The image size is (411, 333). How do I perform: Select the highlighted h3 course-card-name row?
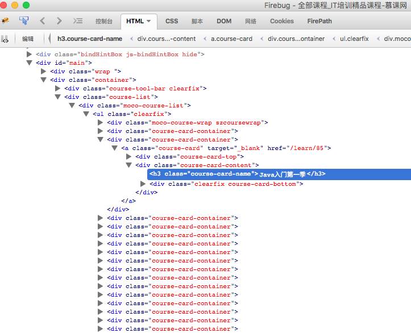click(279, 174)
